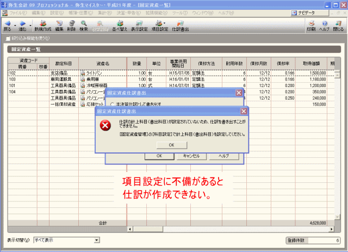The width and height of the screenshot is (348, 252).
Task: Click the application icon left of ファイル menu
Action: click(5, 13)
